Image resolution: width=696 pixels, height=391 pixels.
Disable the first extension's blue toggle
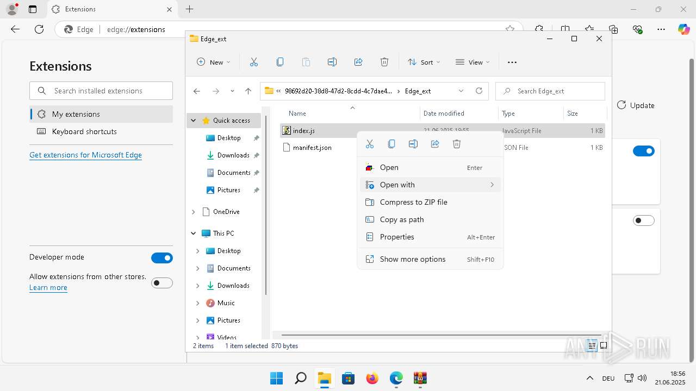coord(644,151)
